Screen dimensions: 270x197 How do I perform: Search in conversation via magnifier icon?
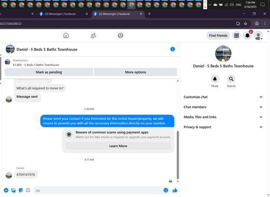[231, 79]
